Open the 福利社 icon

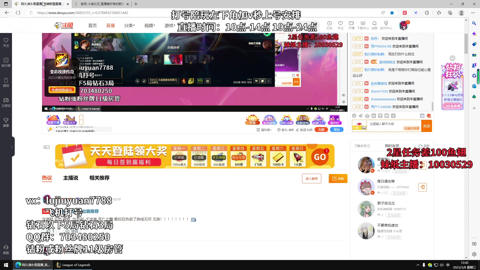[334, 120]
